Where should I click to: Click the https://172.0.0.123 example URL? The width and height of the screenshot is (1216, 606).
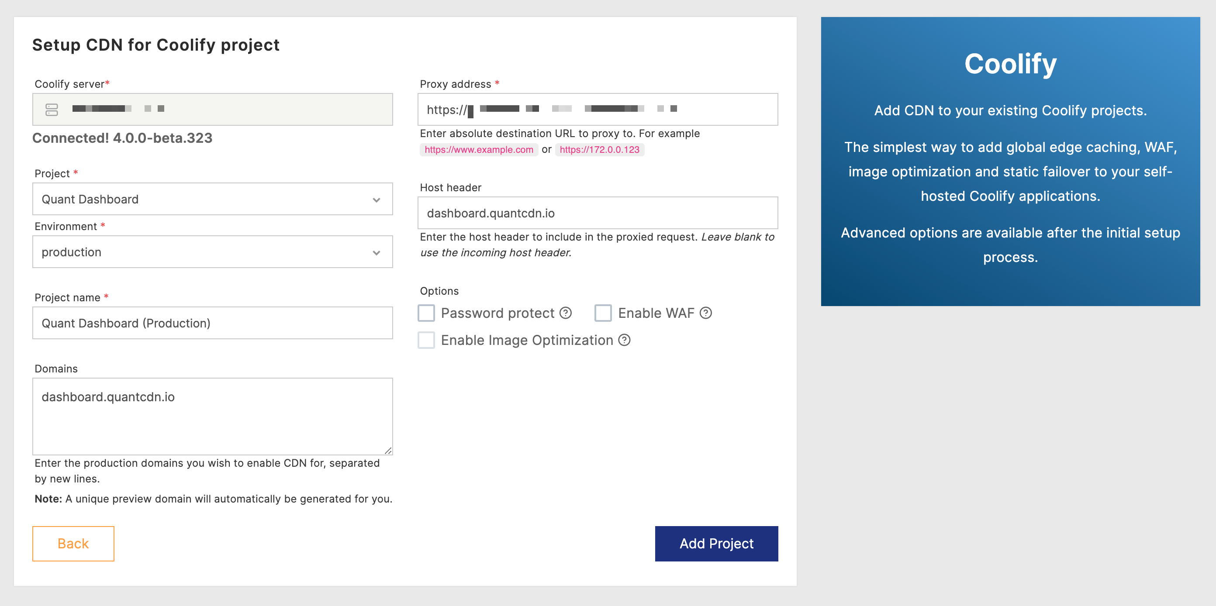(600, 150)
